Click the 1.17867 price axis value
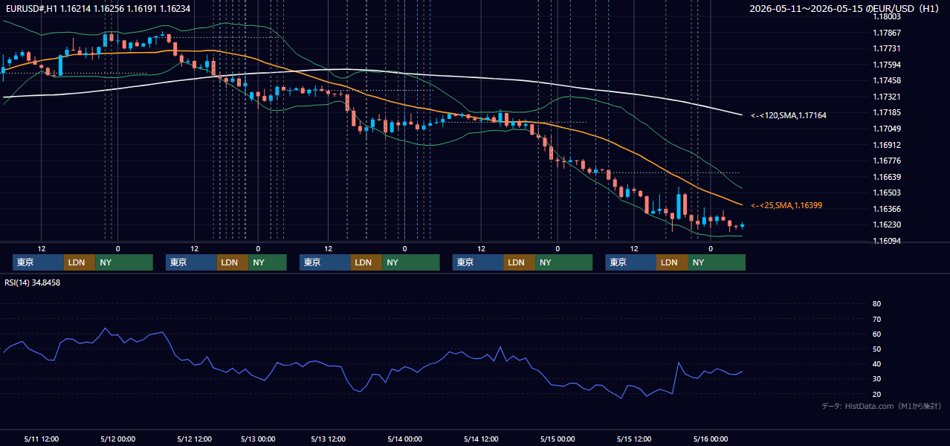 887,33
